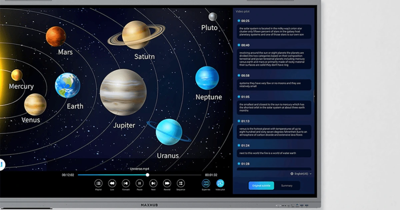Click subtitle 'the solar system is located in the milky way's'
The height and width of the screenshot is (210, 400).
[274, 32]
